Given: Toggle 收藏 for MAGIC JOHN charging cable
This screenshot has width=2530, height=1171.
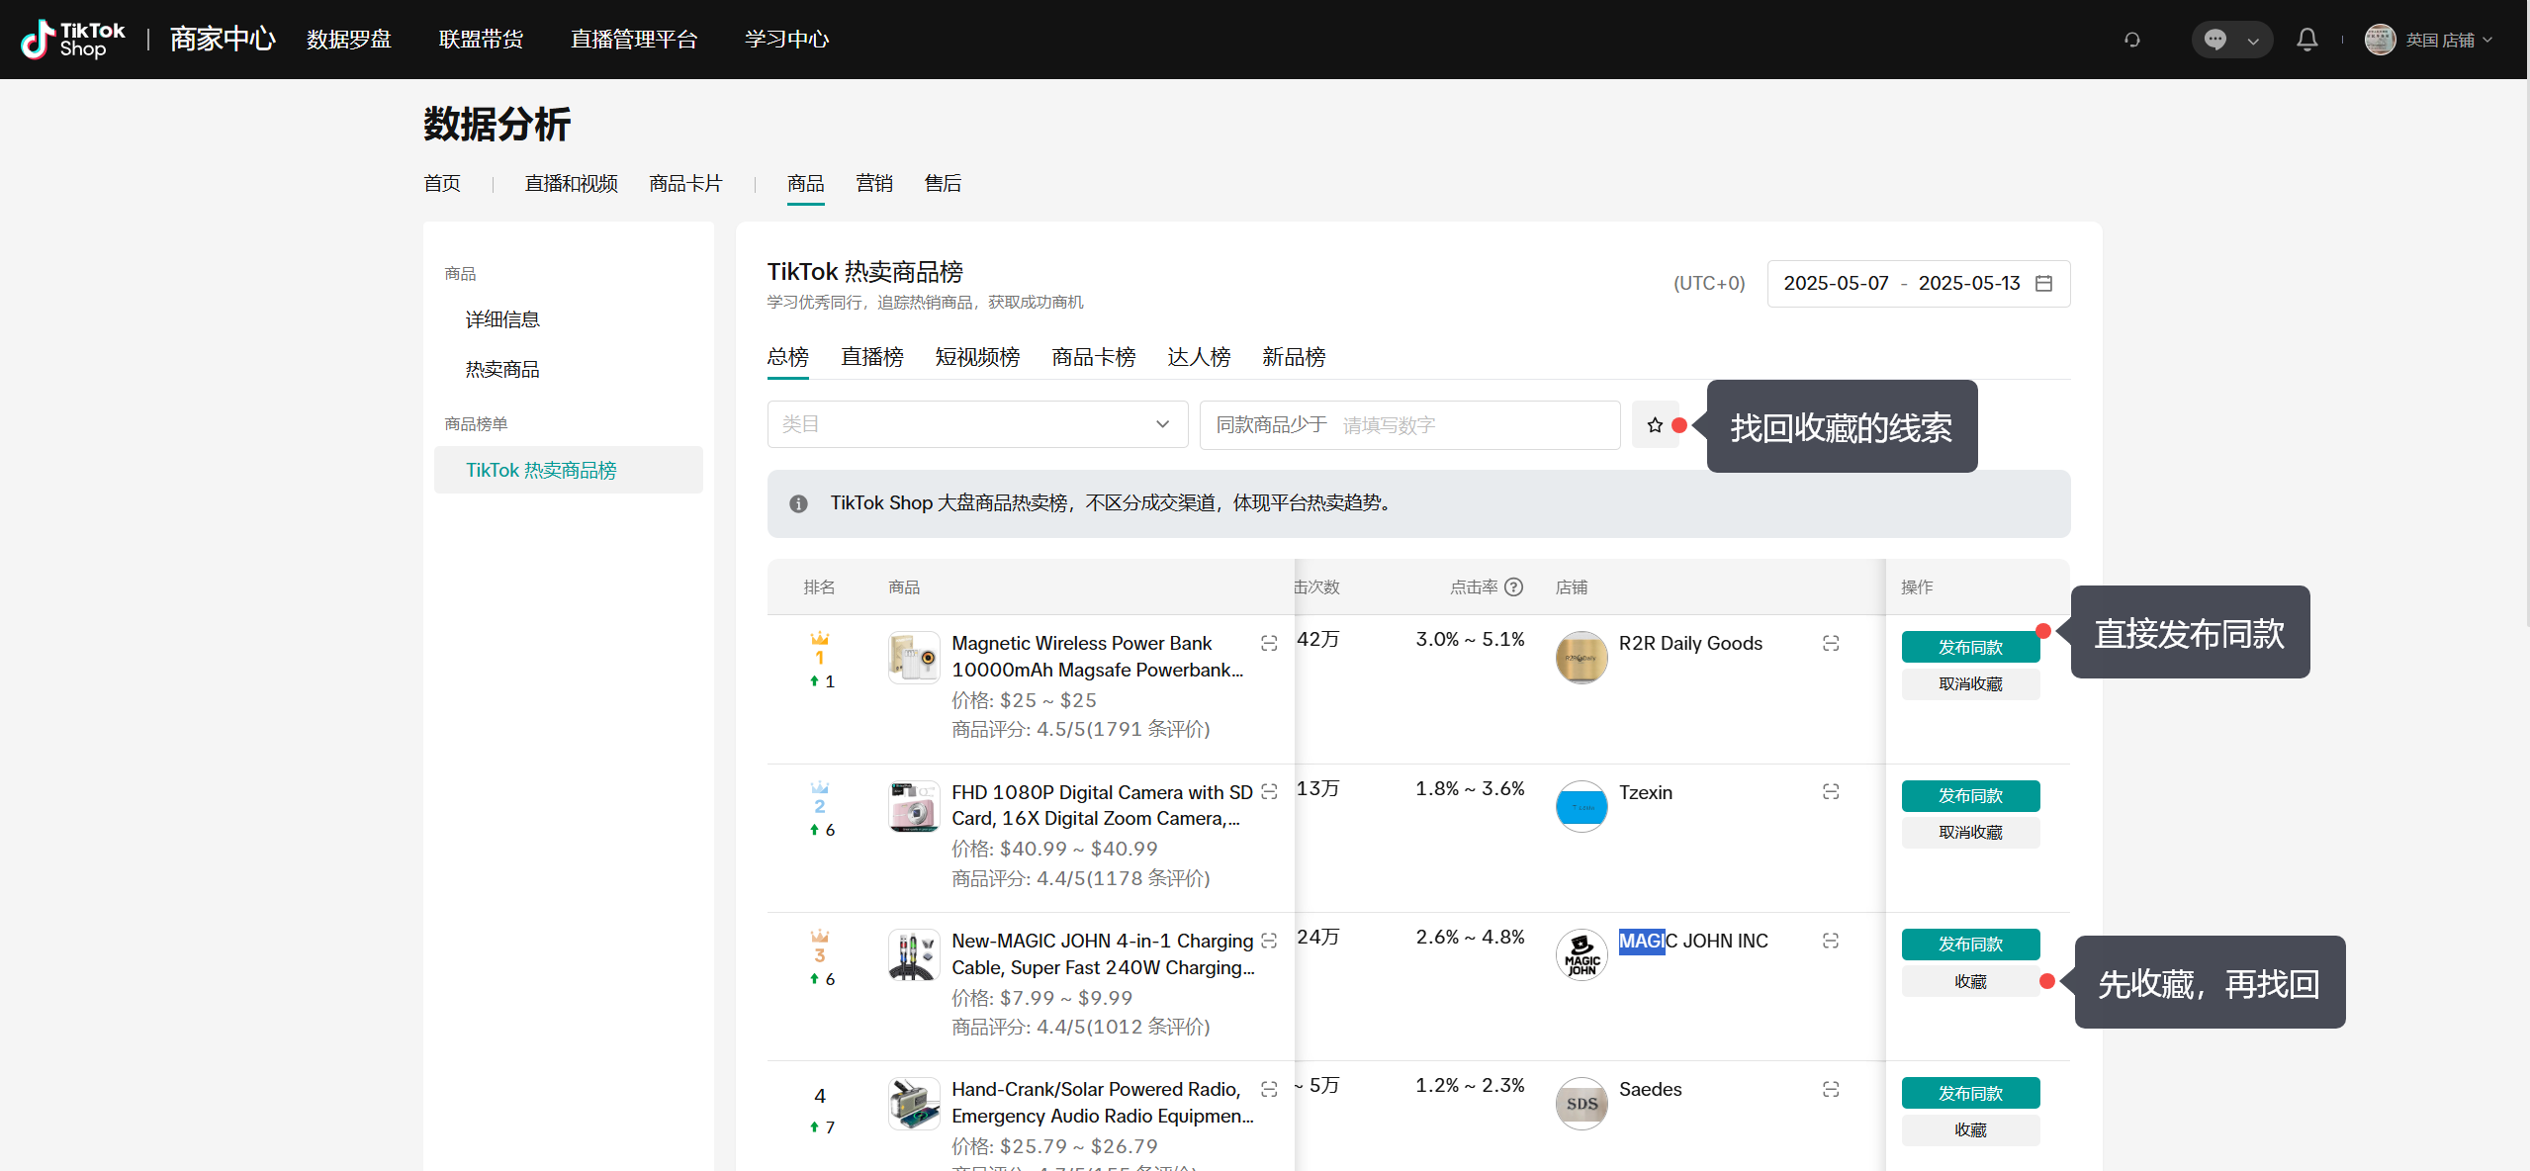Looking at the screenshot, I should tap(1969, 982).
